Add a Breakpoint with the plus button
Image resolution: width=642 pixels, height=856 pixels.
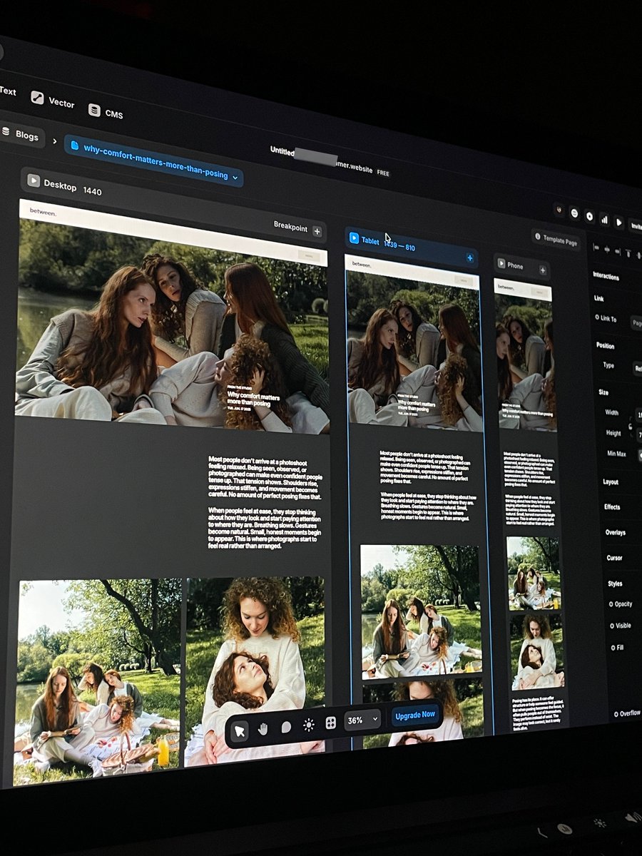coord(317,231)
